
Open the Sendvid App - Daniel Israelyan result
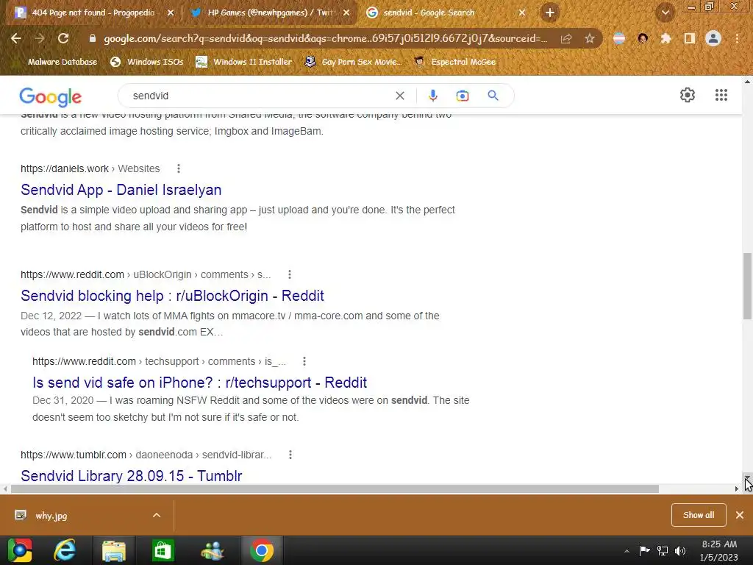click(x=121, y=190)
